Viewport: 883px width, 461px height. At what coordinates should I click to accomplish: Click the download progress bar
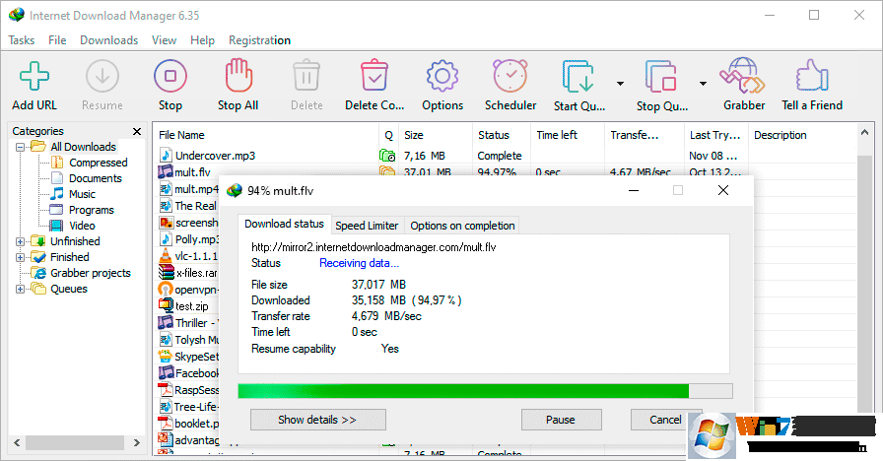coord(485,391)
